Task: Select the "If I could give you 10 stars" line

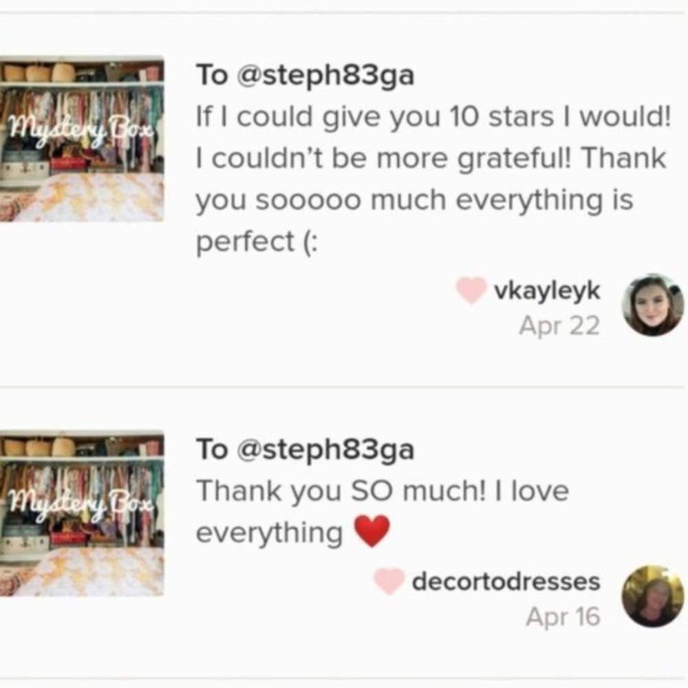Action: (x=432, y=117)
